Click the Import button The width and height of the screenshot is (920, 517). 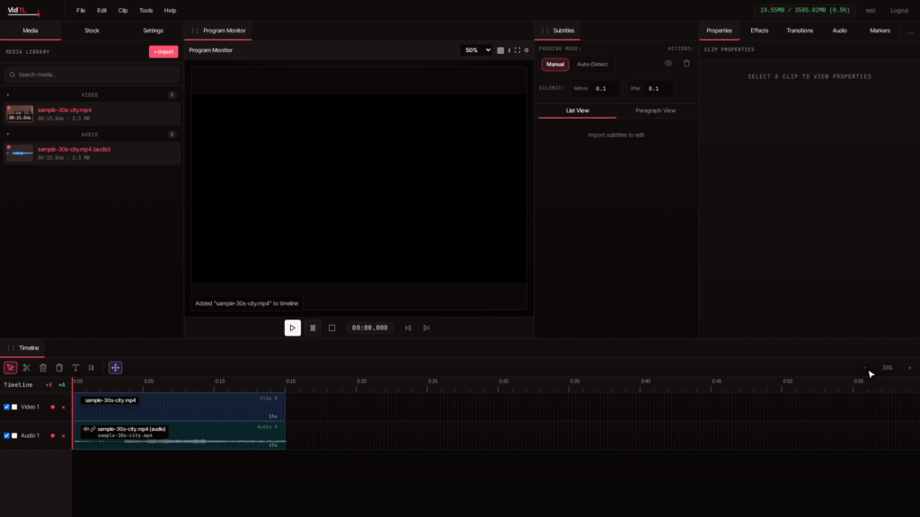(x=164, y=51)
